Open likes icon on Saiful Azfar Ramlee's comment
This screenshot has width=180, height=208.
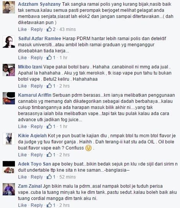pos(49,57)
